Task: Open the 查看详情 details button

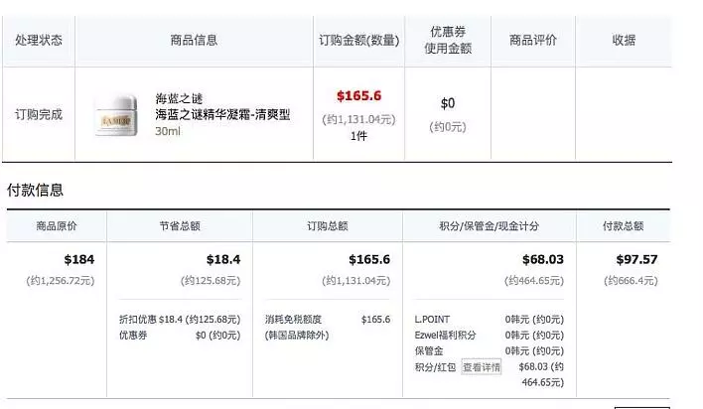Action: point(481,367)
